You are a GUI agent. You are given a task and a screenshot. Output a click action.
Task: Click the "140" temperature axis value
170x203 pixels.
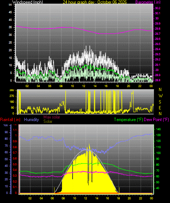158,129
